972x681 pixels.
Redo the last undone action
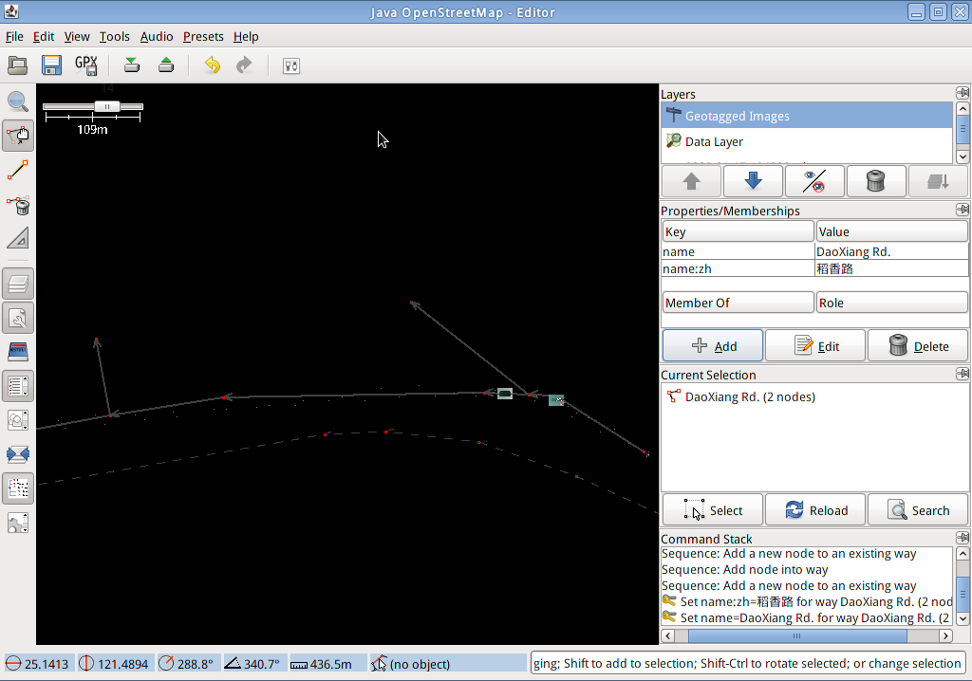click(x=244, y=65)
